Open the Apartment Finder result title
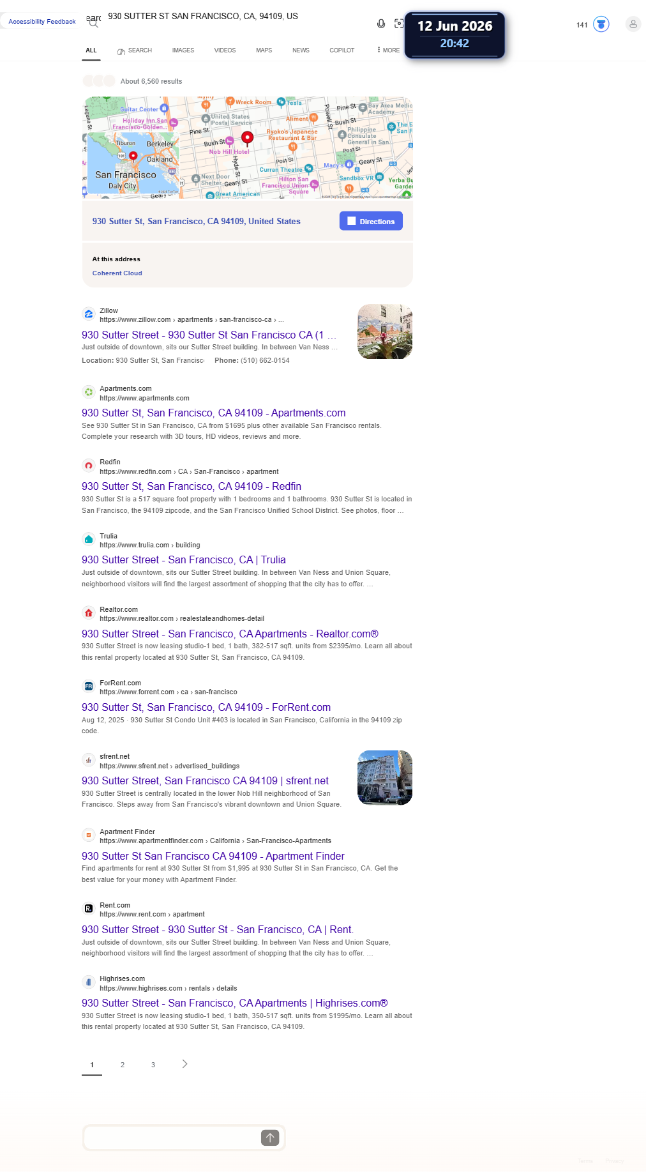Image resolution: width=646 pixels, height=1172 pixels. coord(213,856)
